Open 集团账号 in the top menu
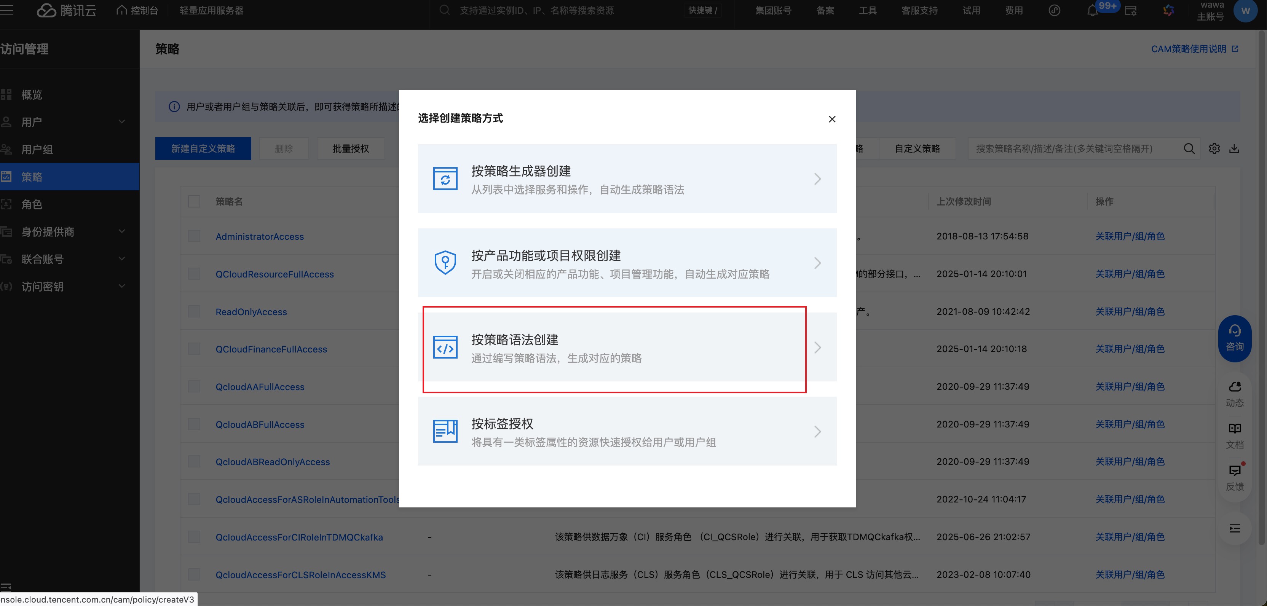Image resolution: width=1267 pixels, height=606 pixels. tap(773, 10)
